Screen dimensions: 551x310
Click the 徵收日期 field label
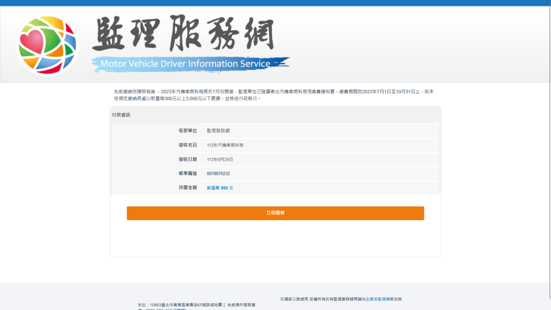point(188,159)
